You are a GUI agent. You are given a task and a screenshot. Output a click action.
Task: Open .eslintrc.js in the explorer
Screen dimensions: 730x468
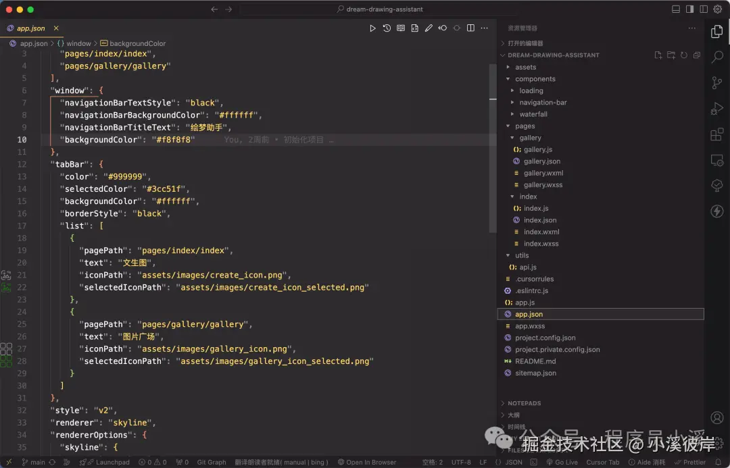[x=532, y=291]
